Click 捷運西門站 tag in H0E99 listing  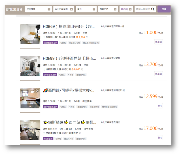point(81,75)
